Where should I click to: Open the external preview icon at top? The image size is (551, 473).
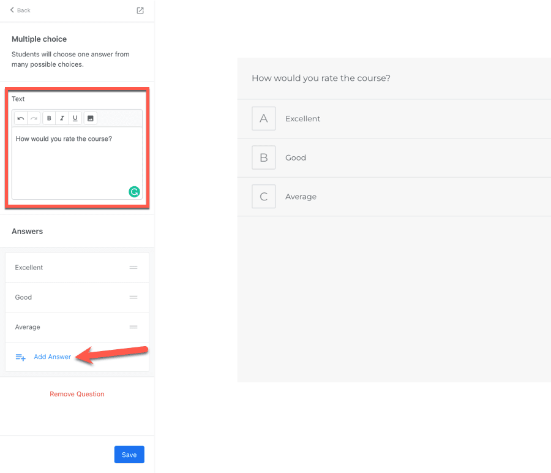click(140, 10)
